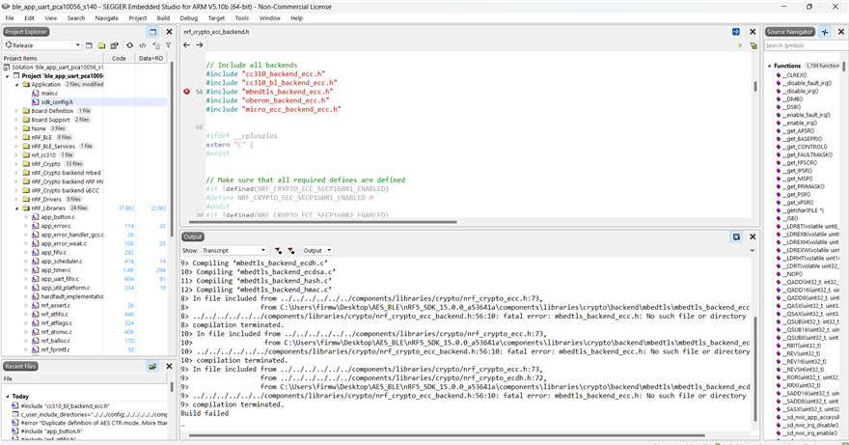Click the Output panel's small chevron below the close button
Viewport: 849px width, 445px height.
[753, 250]
